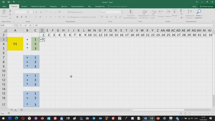Switch to the Формулы tab

coord(53,6)
